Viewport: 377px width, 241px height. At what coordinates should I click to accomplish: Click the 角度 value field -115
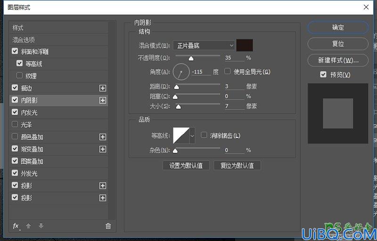pos(202,72)
